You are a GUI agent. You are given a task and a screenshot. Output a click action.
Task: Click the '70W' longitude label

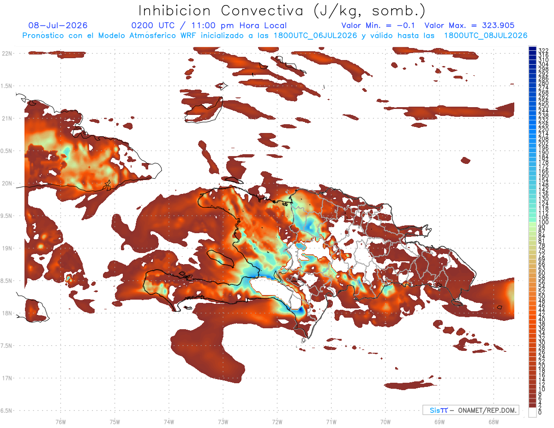pos(385,422)
